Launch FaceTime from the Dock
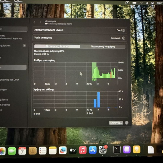 tap(12, 151)
